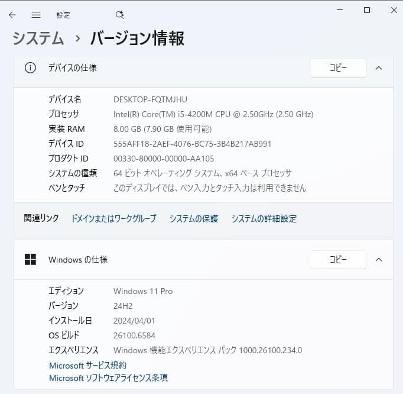
Task: Click the エクスペリエンス label
Action: pyautogui.click(x=73, y=350)
